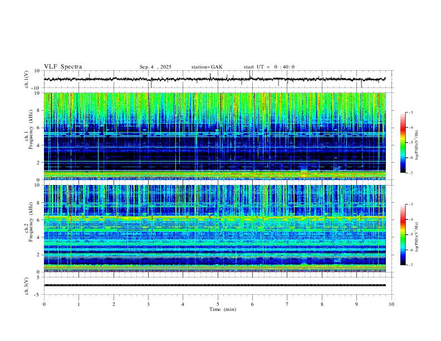Screen dimensions: 441x341
Task: Click the "6" kHz tick on ch.1 frequency axis
Action: (39, 128)
